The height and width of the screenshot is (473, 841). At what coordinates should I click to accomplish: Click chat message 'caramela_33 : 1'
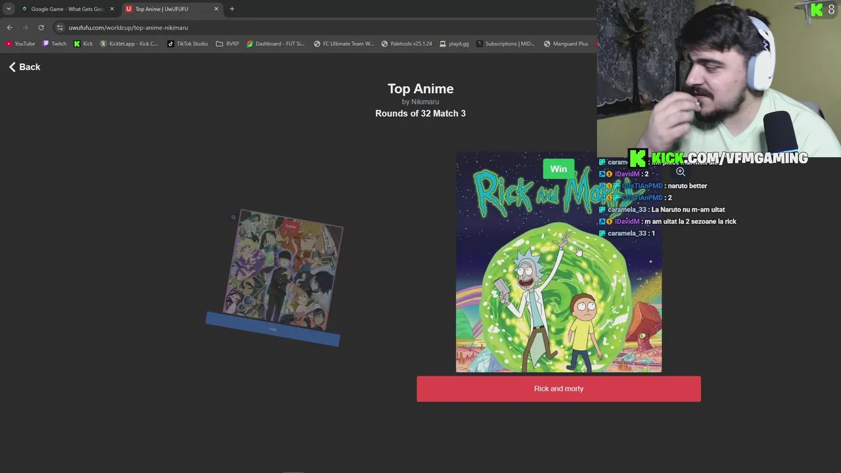pos(631,233)
